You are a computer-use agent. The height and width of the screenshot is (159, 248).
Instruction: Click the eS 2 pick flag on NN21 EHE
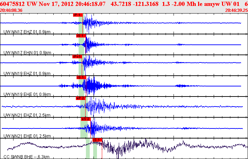click(86, 119)
